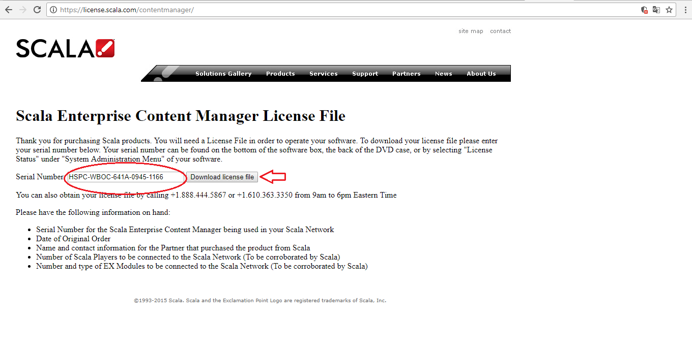Image resolution: width=692 pixels, height=354 pixels.
Task: Click the forward navigation arrow
Action: 22,10
